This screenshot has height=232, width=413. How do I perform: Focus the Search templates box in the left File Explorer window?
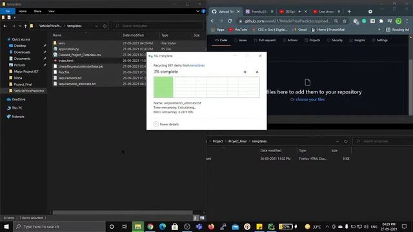coord(158,26)
